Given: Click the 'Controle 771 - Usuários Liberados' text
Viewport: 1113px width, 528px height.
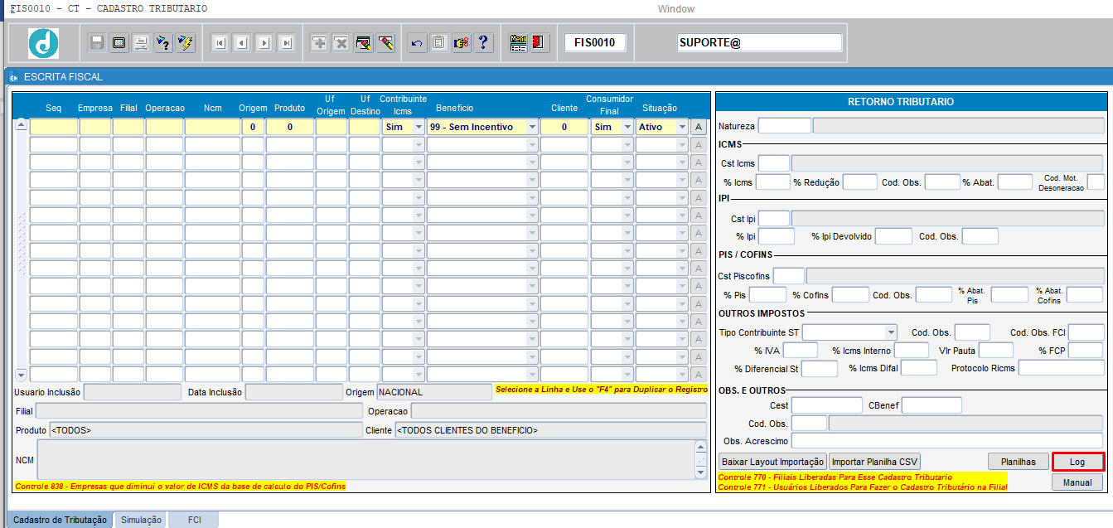Looking at the screenshot, I should click(862, 487).
